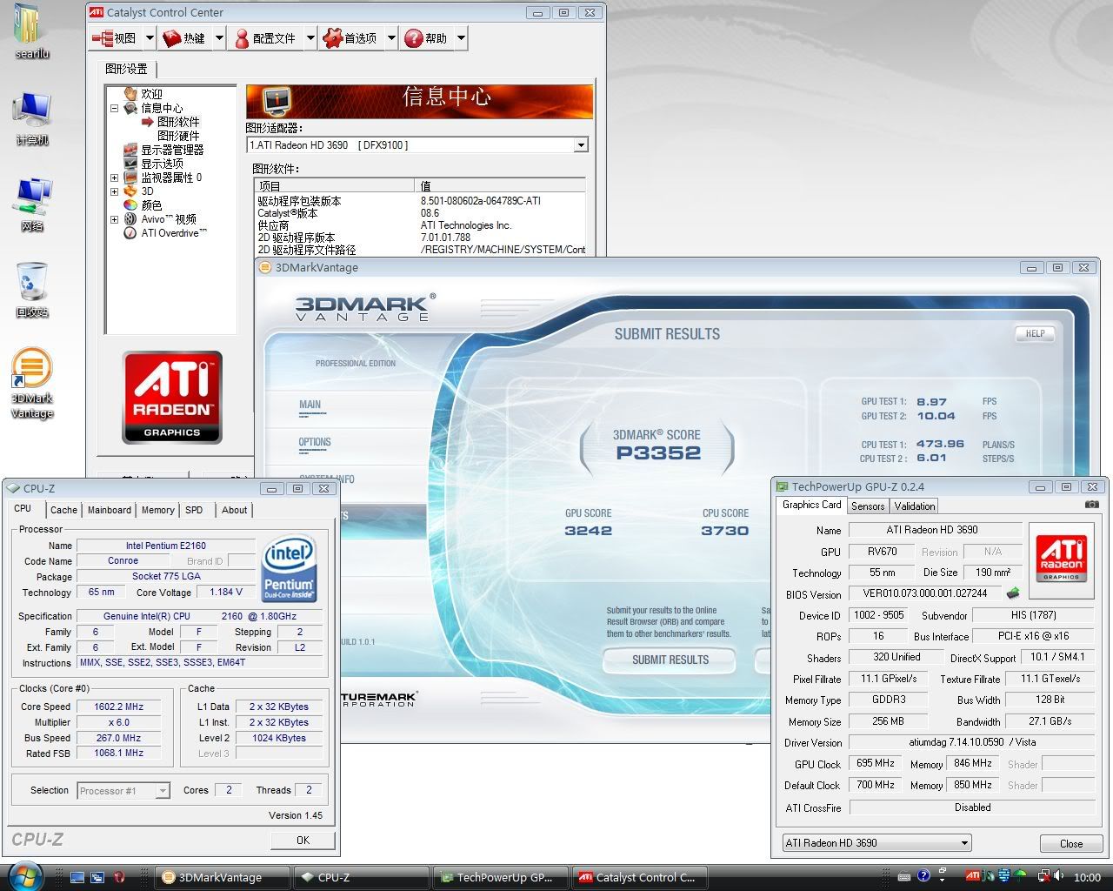Open the Graphics Settings tab in Catalyst
This screenshot has width=1113, height=891.
(127, 69)
